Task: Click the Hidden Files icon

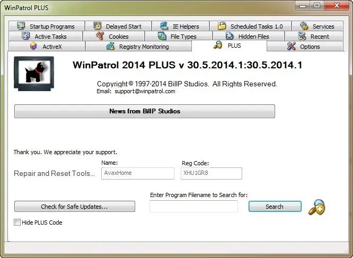Action: coord(230,36)
